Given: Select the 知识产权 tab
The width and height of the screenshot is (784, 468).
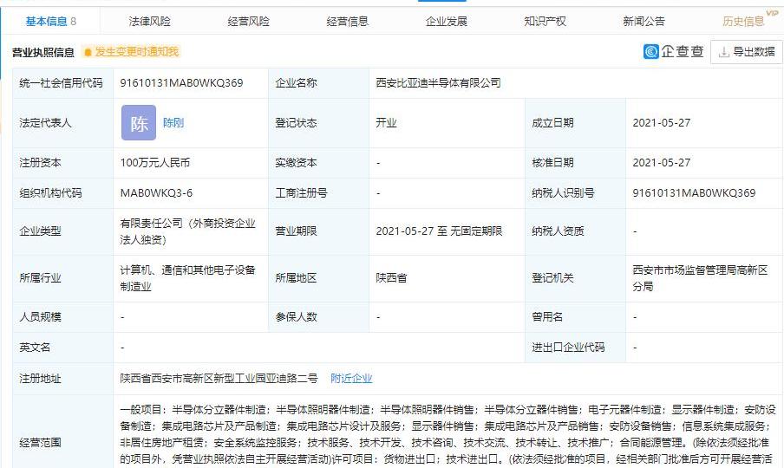Looking at the screenshot, I should (545, 21).
